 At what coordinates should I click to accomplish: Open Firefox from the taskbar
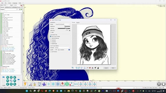tap(46, 91)
